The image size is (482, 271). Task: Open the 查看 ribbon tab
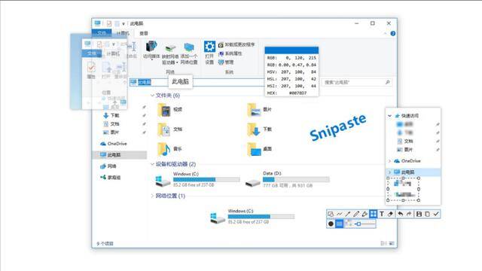click(144, 33)
